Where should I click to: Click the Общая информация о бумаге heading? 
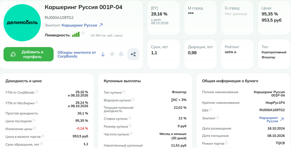(x=230, y=81)
